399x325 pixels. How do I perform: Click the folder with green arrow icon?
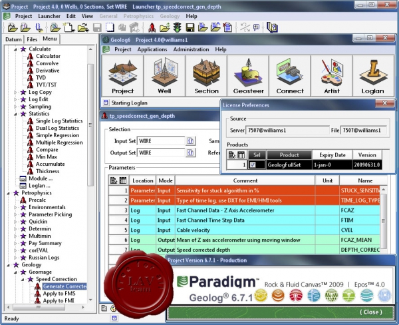pos(165,27)
